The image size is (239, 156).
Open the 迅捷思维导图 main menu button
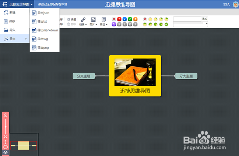pos(17,4)
